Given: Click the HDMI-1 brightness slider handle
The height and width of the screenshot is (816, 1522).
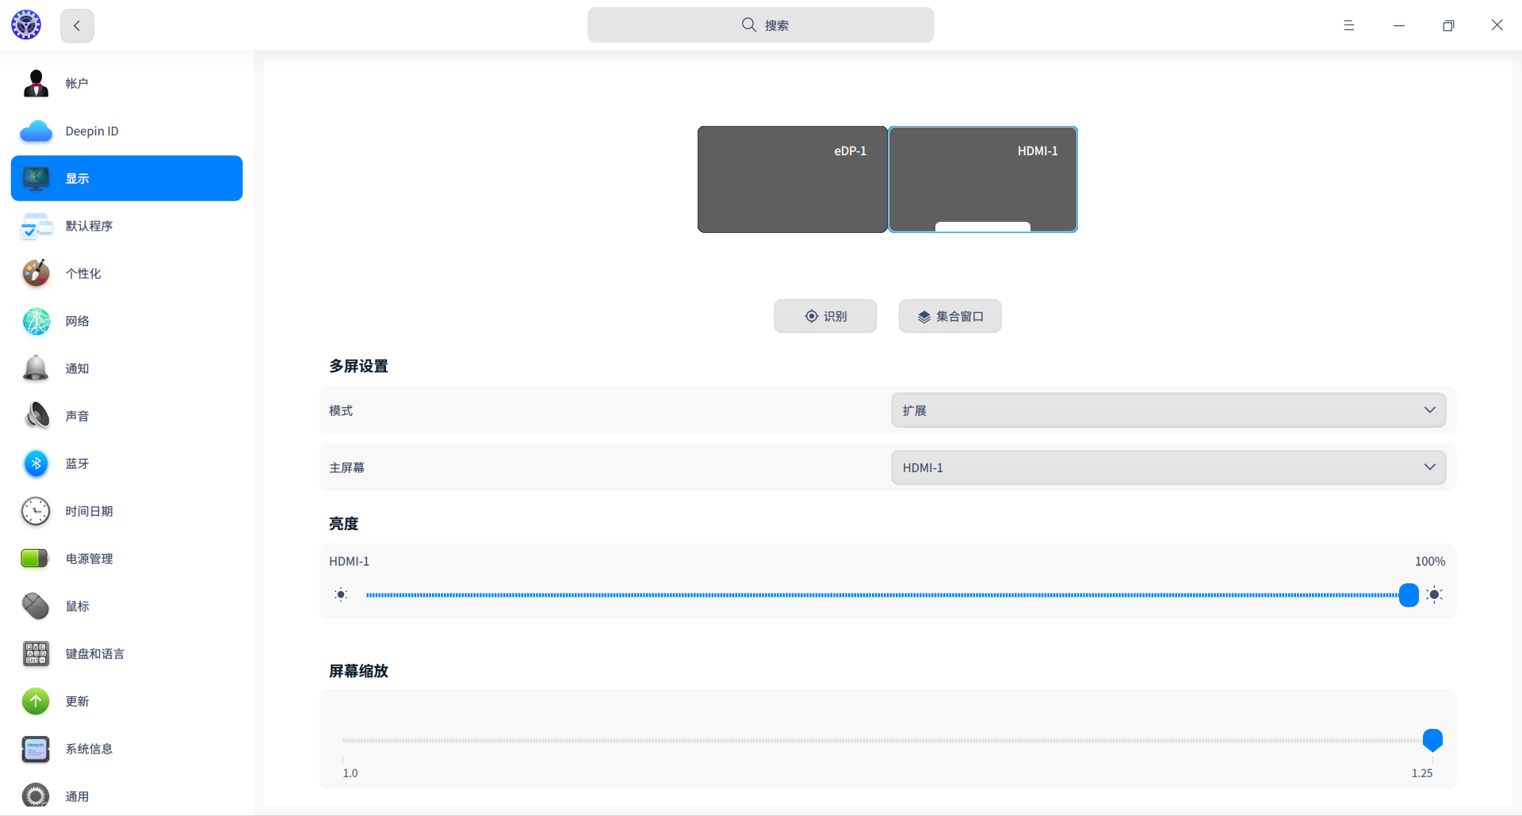Looking at the screenshot, I should tap(1409, 594).
